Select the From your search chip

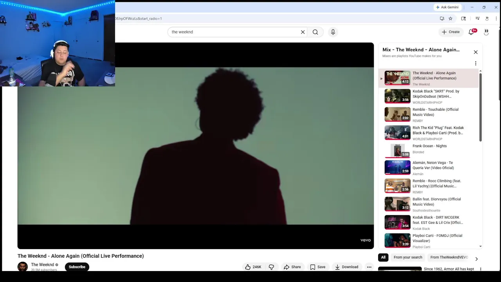[x=408, y=257]
